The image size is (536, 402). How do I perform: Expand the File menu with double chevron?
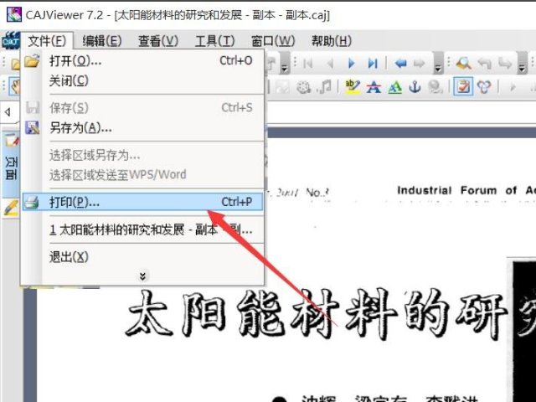pyautogui.click(x=142, y=276)
